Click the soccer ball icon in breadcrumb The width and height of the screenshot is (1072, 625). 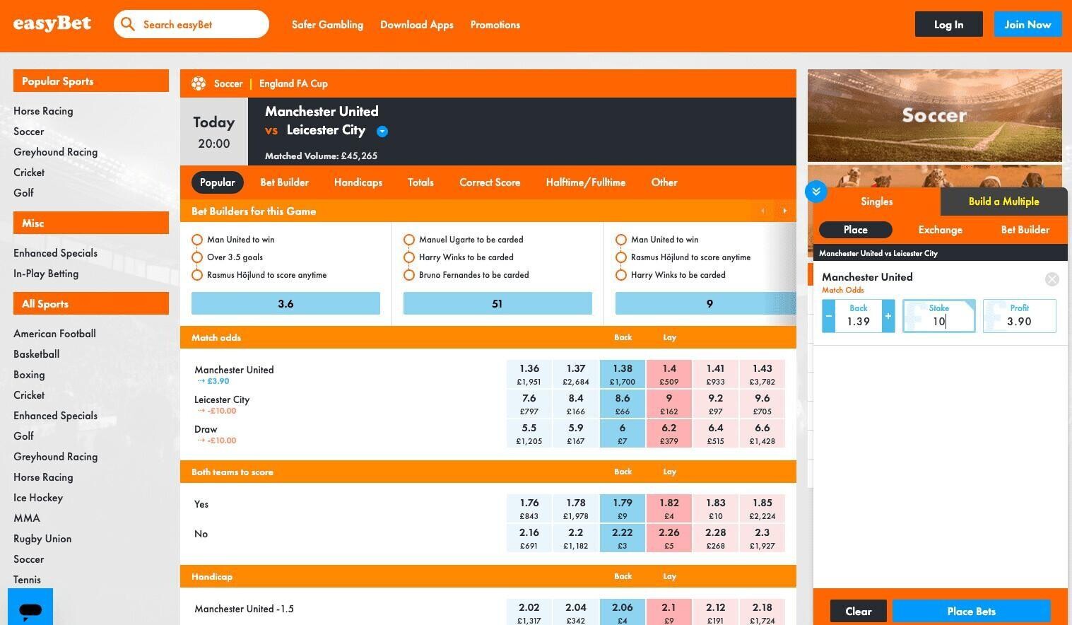pos(199,83)
